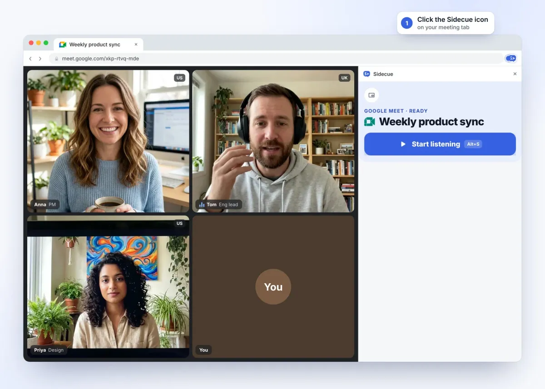Viewport: 545px width, 389px height.
Task: Click the Alt+S shortcut badge
Action: coord(473,144)
